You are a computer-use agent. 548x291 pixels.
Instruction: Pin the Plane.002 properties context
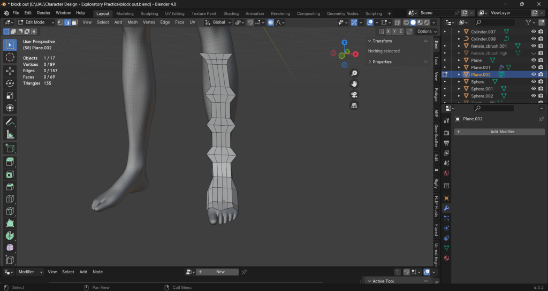[541, 119]
